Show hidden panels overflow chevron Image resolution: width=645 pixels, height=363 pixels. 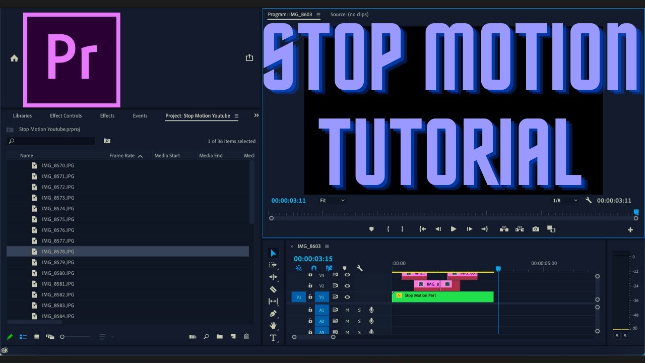[256, 115]
